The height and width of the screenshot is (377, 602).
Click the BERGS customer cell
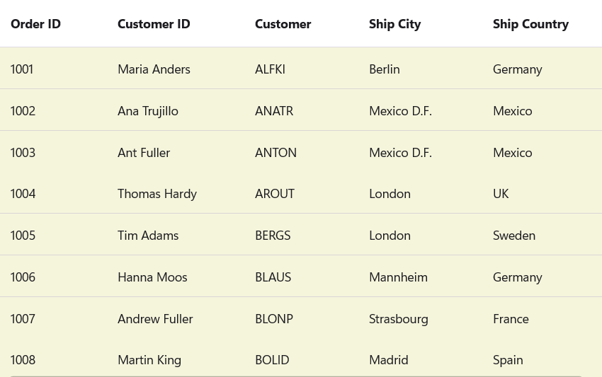pos(273,236)
